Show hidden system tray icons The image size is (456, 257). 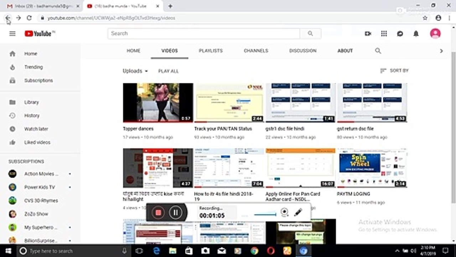(x=397, y=251)
